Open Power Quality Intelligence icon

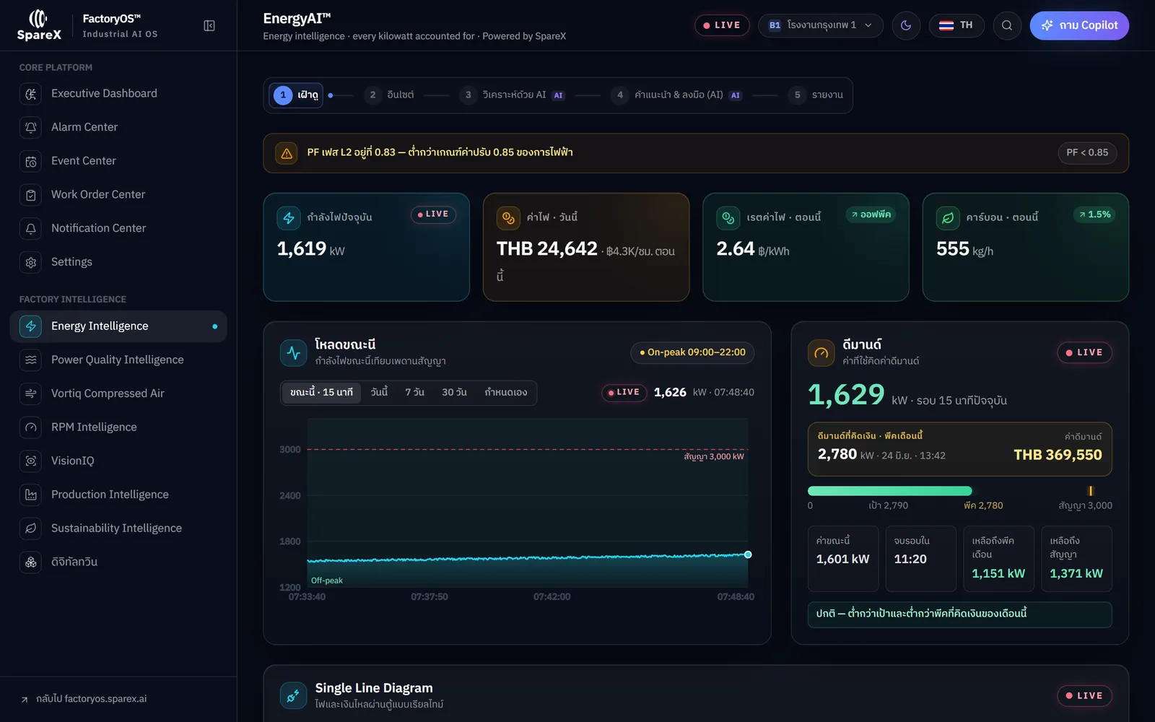(x=31, y=360)
